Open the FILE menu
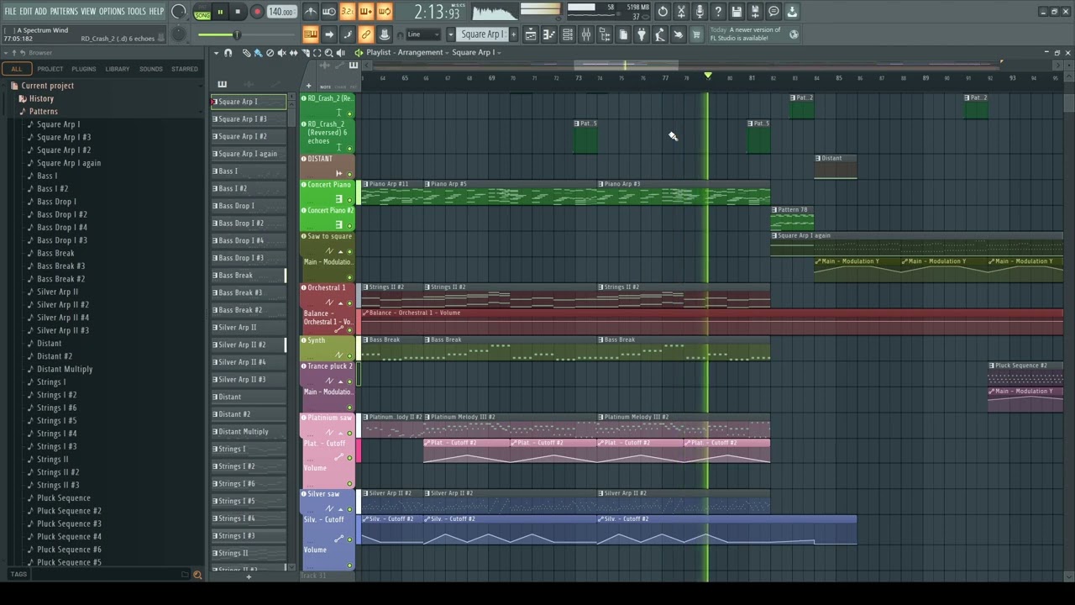The height and width of the screenshot is (605, 1075). click(11, 12)
